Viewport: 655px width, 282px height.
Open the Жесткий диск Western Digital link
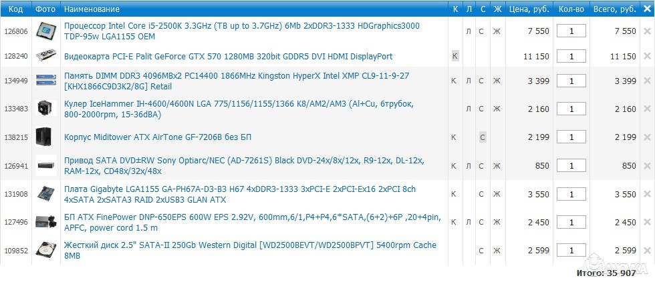coord(250,251)
